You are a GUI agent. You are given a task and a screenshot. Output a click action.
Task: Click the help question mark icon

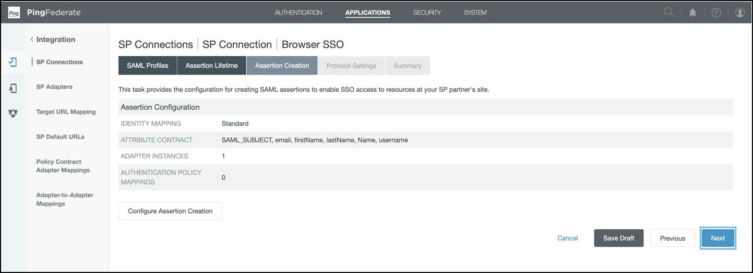pyautogui.click(x=716, y=13)
